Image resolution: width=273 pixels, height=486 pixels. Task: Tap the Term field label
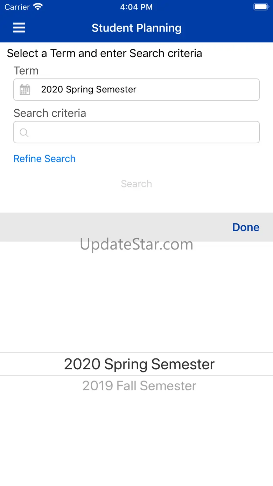tap(26, 71)
